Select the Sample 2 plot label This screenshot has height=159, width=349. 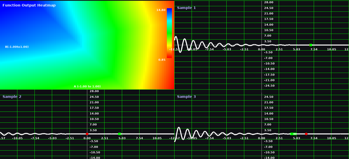pos(12,96)
